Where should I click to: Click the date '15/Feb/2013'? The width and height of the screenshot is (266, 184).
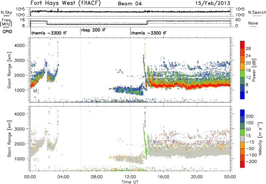[x=213, y=3]
